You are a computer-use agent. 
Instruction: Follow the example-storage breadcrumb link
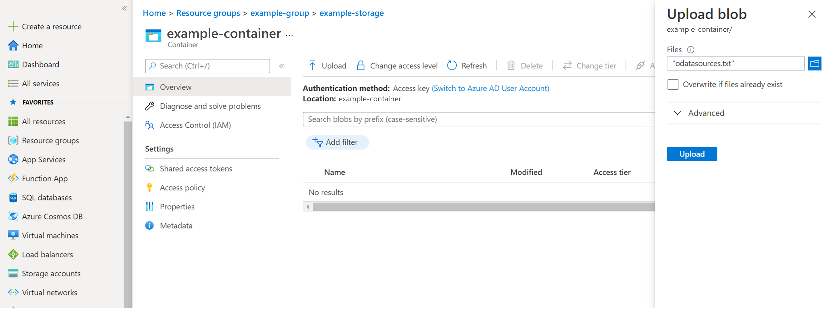[351, 13]
